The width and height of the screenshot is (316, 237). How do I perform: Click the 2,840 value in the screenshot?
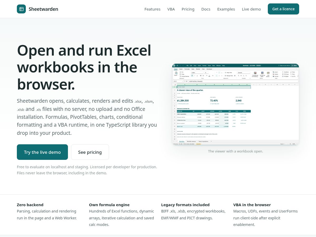pos(239,101)
